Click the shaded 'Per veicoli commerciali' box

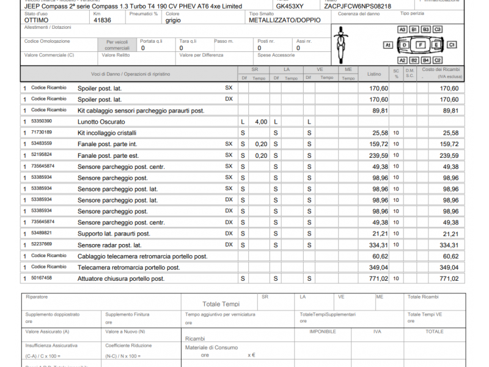(x=117, y=45)
